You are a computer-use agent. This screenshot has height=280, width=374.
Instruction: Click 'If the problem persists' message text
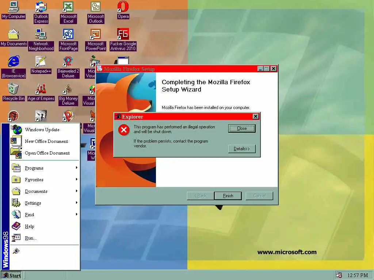click(171, 143)
